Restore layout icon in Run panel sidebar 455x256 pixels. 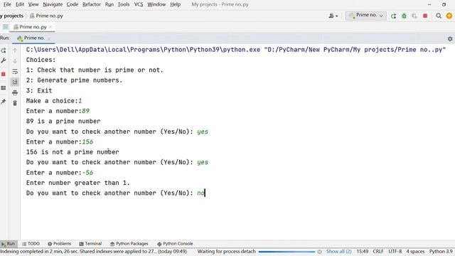coord(4,88)
